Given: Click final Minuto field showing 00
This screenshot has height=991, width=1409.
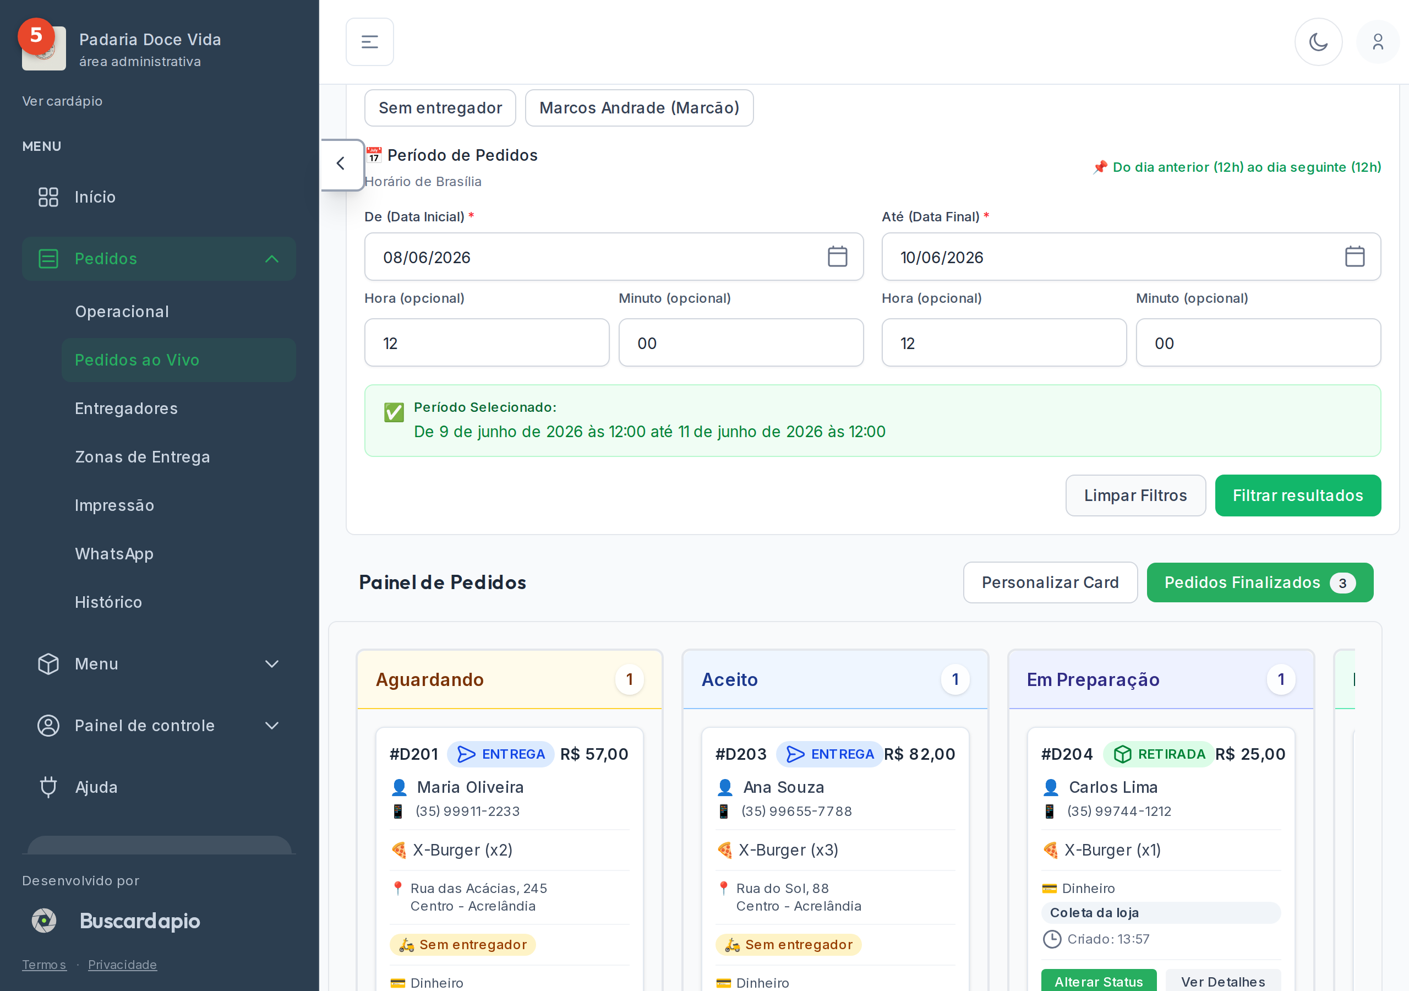Looking at the screenshot, I should [x=1258, y=342].
